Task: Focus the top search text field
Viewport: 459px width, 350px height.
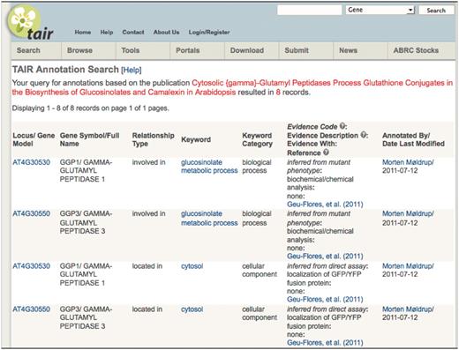Action: 309,10
